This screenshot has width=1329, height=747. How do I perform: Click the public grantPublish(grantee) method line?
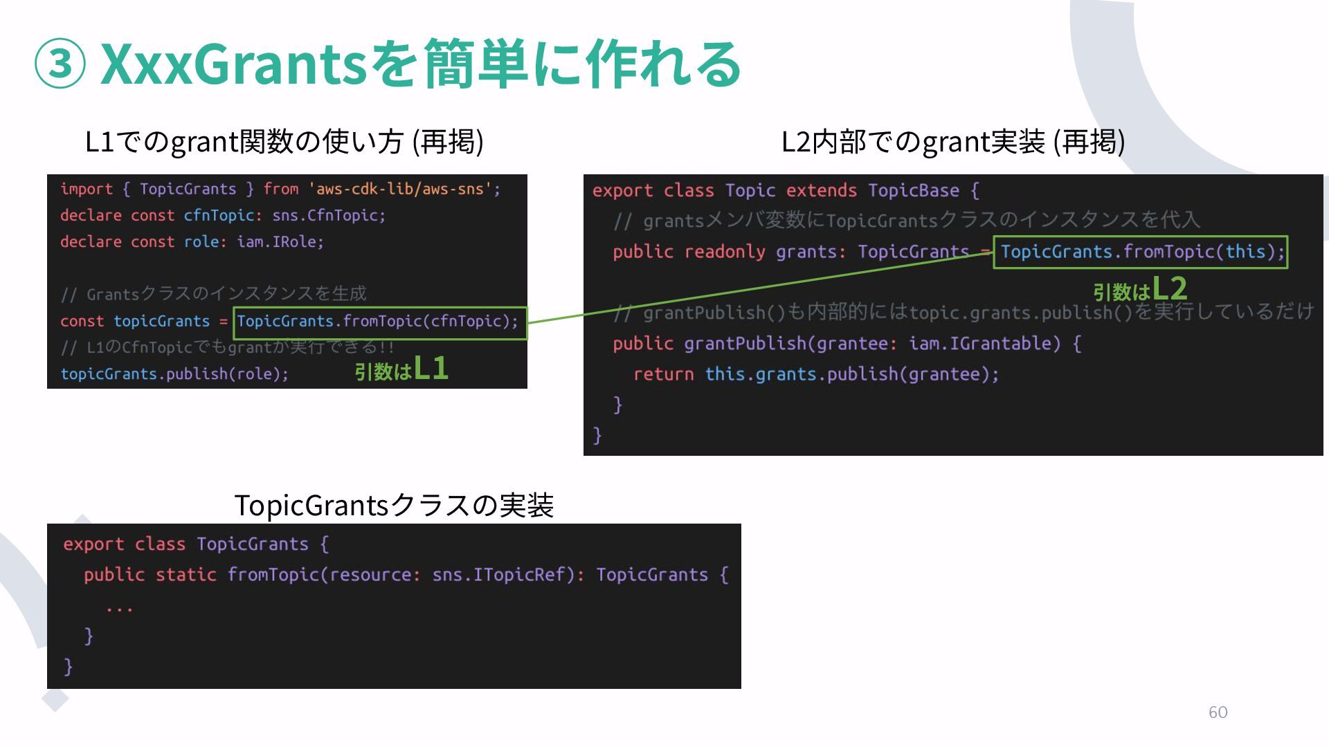pos(846,343)
